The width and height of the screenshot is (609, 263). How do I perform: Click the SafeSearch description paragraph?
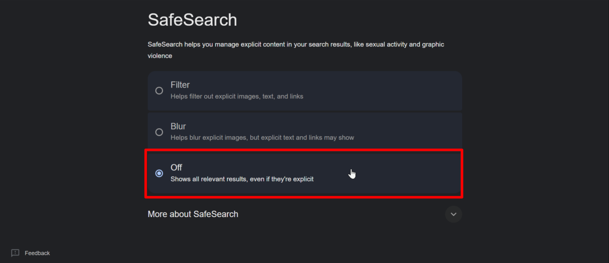296,50
